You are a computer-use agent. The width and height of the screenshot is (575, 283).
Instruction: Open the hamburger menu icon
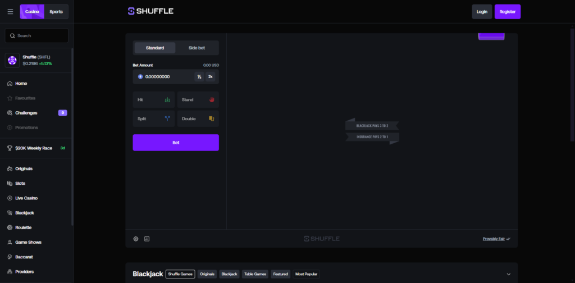[x=10, y=12]
